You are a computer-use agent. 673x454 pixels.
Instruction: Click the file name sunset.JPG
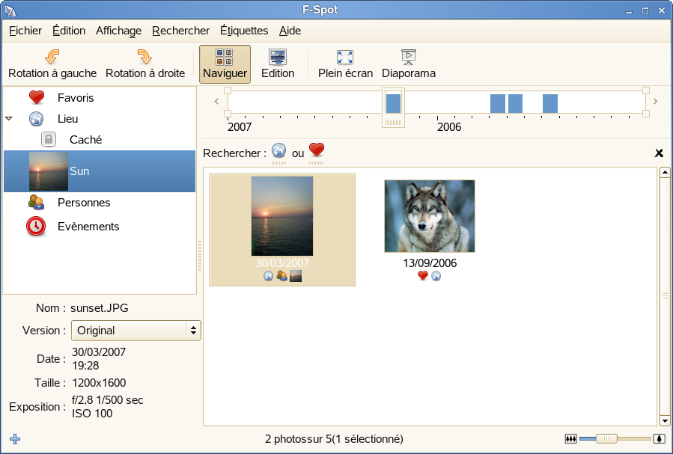pos(99,308)
